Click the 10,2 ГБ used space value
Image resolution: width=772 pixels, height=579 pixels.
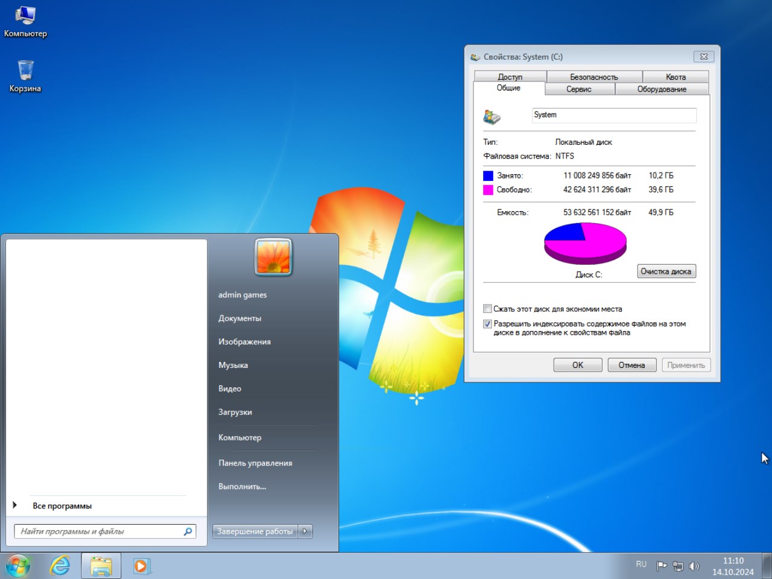click(661, 176)
